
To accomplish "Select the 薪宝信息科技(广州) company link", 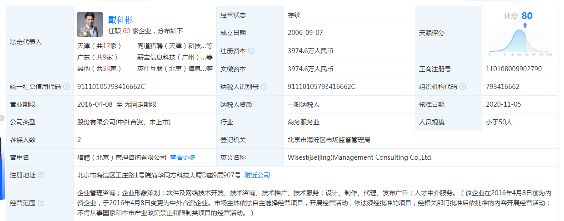I will (x=175, y=57).
